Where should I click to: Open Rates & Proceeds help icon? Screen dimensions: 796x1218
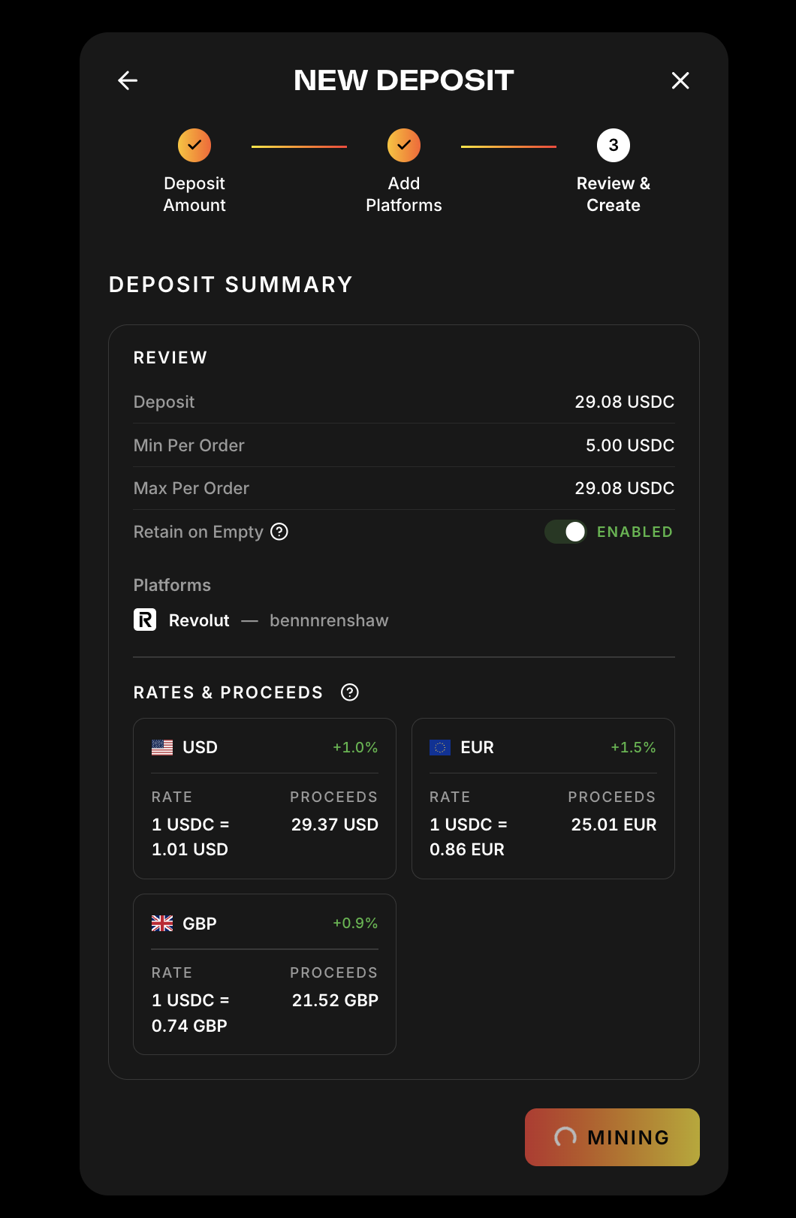(350, 692)
